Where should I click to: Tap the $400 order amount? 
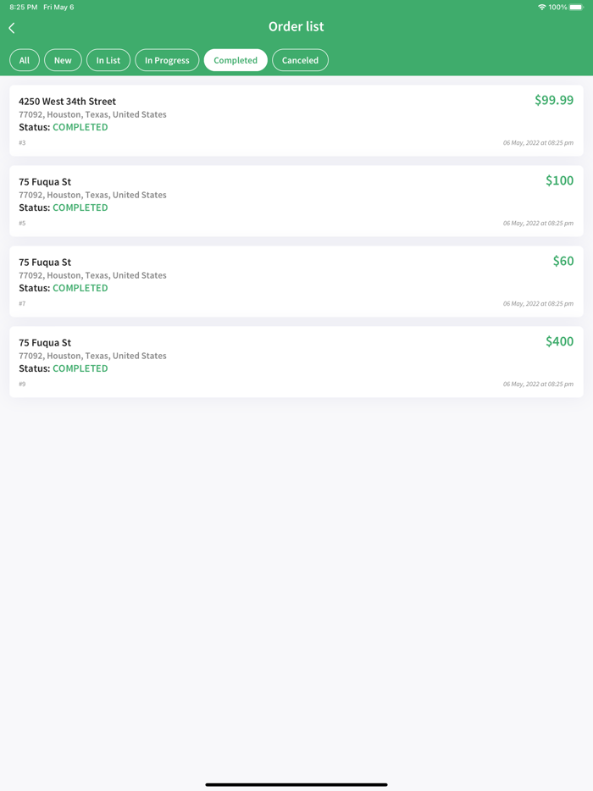[x=559, y=341]
